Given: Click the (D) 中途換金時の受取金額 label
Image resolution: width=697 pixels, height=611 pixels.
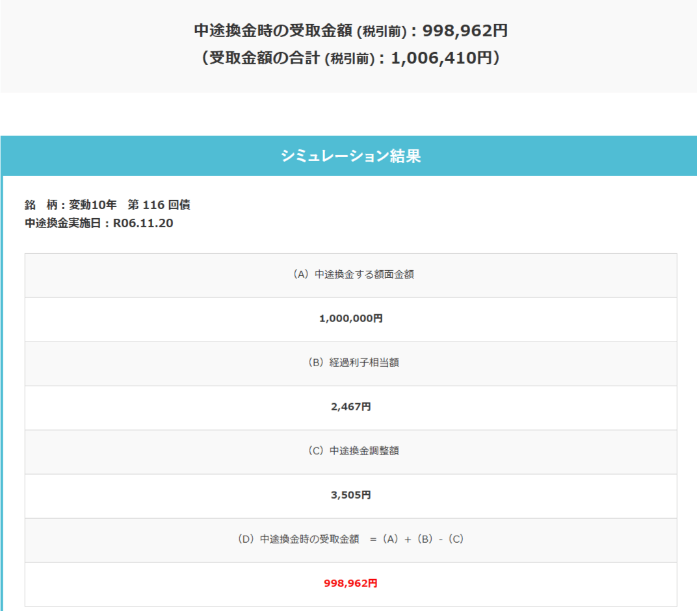Looking at the screenshot, I should coord(298,539).
